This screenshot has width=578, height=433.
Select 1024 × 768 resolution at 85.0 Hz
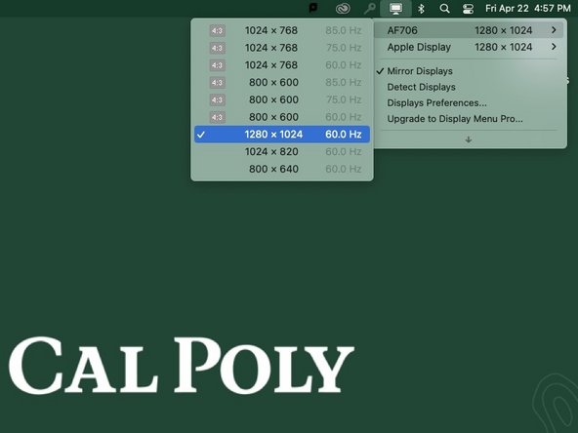[282, 30]
